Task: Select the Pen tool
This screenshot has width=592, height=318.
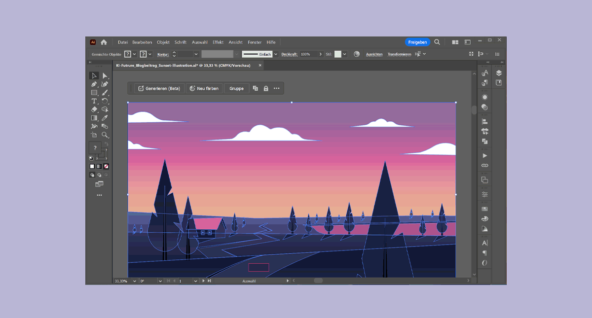Action: 94,84
